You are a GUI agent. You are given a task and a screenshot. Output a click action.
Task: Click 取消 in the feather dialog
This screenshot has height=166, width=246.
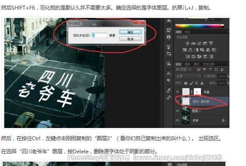[130, 39]
